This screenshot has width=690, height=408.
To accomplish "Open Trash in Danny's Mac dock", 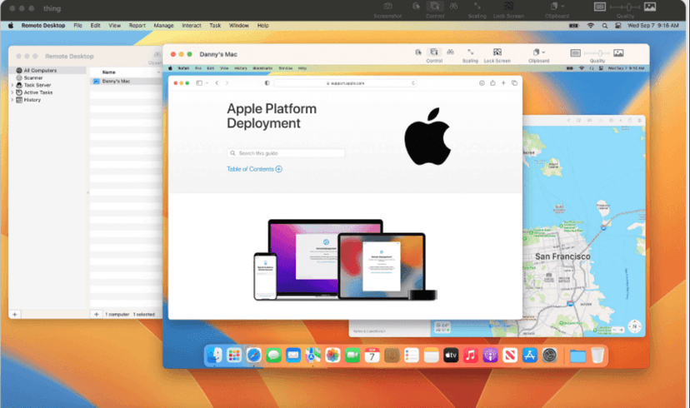I will click(x=597, y=356).
